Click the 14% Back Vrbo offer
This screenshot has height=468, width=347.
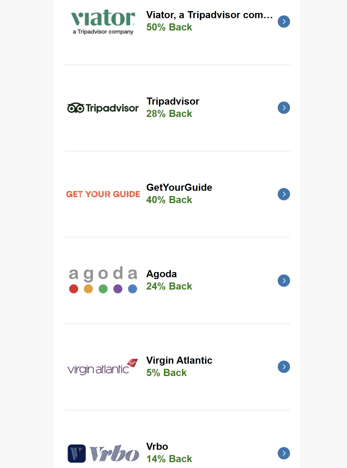point(169,459)
